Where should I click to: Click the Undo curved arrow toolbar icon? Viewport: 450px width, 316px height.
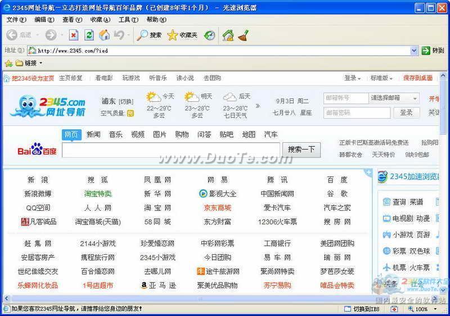tap(119, 35)
